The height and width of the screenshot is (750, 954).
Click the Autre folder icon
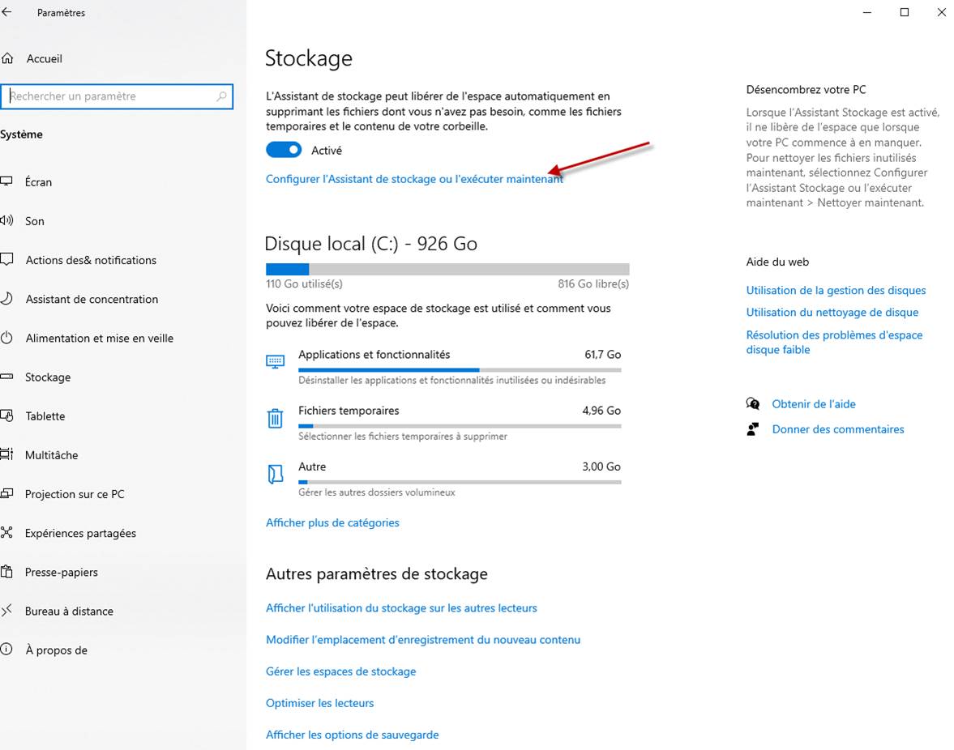click(x=275, y=474)
